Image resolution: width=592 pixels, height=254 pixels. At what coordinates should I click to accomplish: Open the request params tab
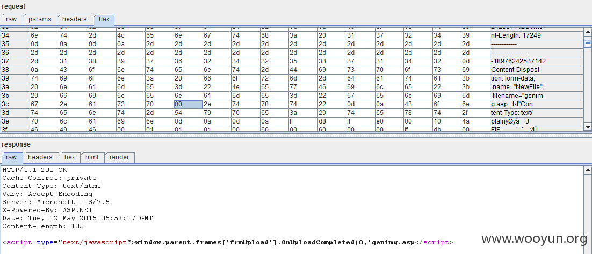pos(40,19)
